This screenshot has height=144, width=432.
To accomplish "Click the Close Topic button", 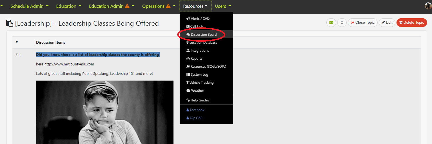I will (x=363, y=23).
